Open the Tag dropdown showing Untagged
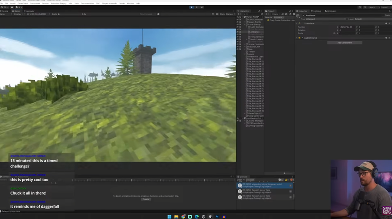Viewport: 392px width, 219px height. 325,19
